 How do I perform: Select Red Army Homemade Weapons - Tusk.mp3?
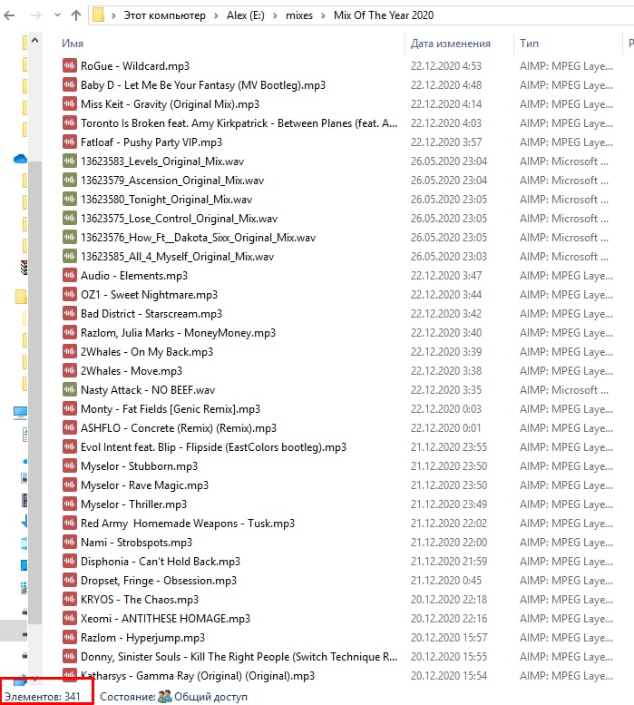click(x=188, y=523)
